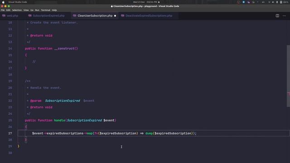Click line number 30 in the gutter
Screen dimensions: 290x163
coord(10,153)
